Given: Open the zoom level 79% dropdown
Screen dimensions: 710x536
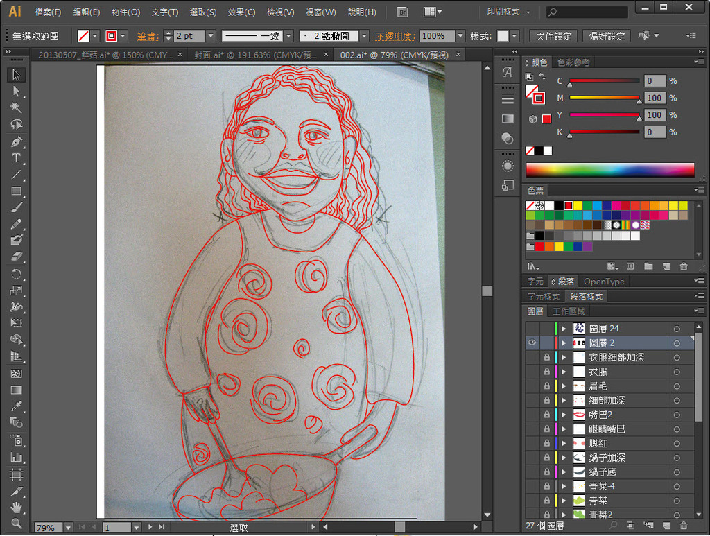Looking at the screenshot, I should (x=67, y=528).
